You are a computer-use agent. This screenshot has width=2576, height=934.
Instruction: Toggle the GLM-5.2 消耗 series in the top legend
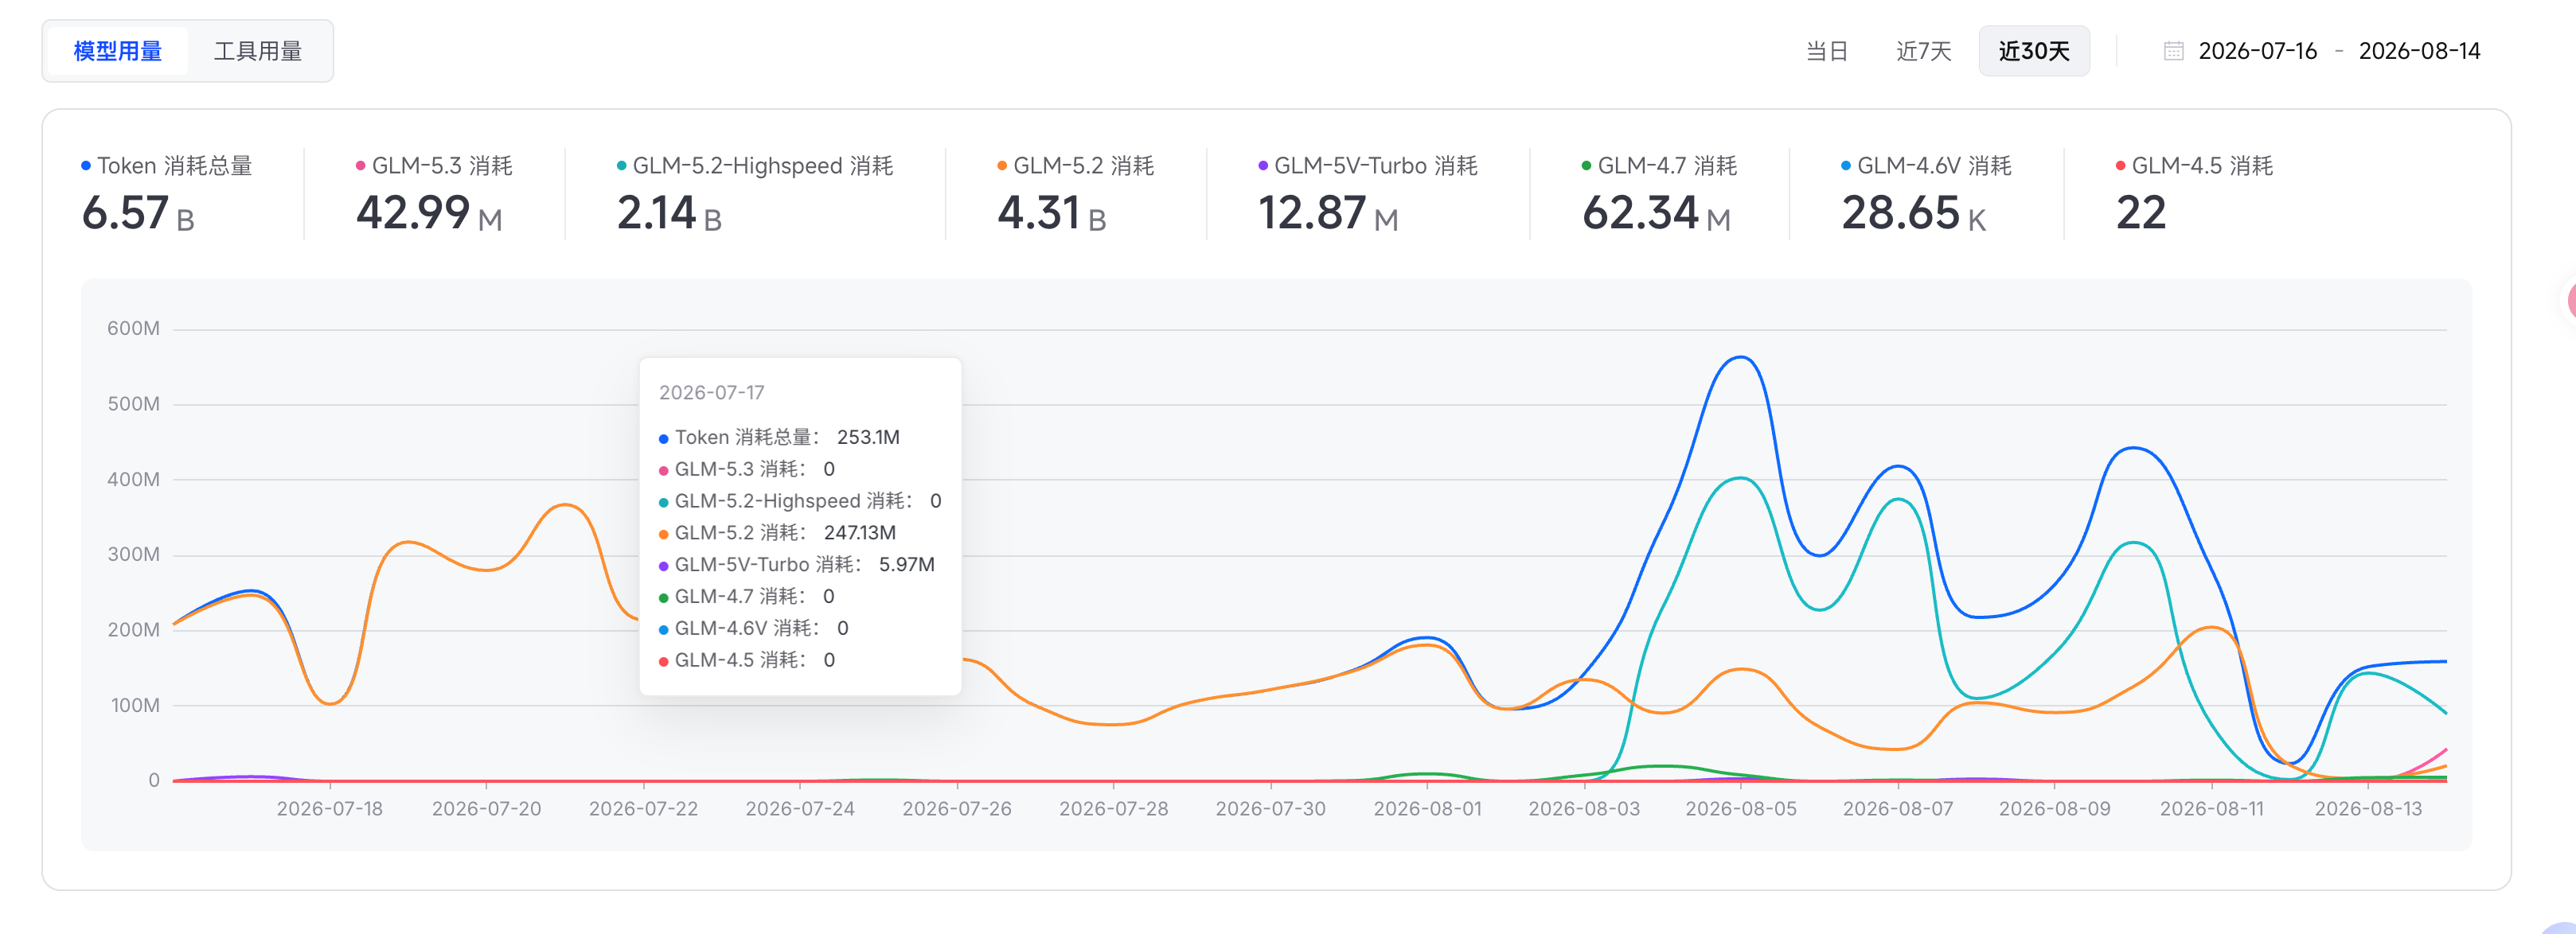[x=1076, y=165]
